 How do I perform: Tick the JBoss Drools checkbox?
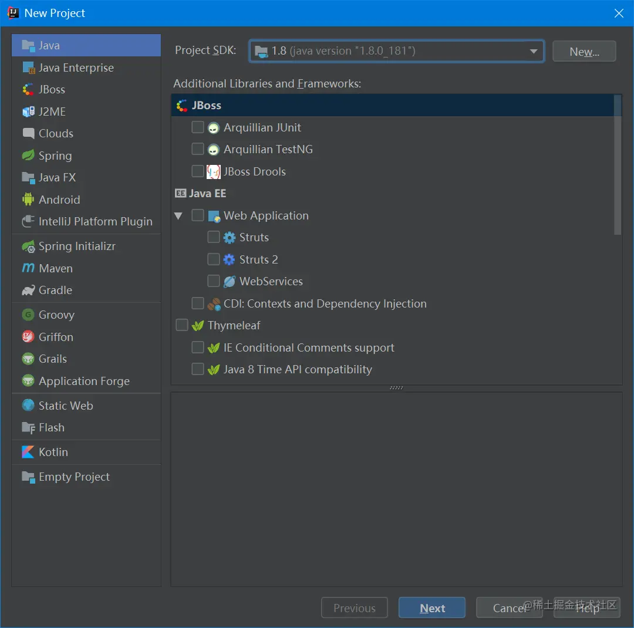pyautogui.click(x=198, y=171)
